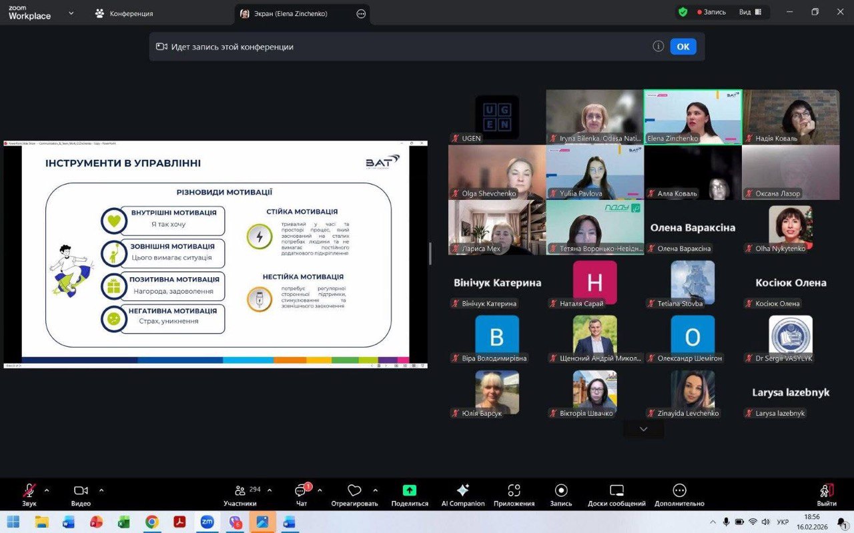Click OK on the recording notice
Screen dimensions: 854x533
pos(683,47)
